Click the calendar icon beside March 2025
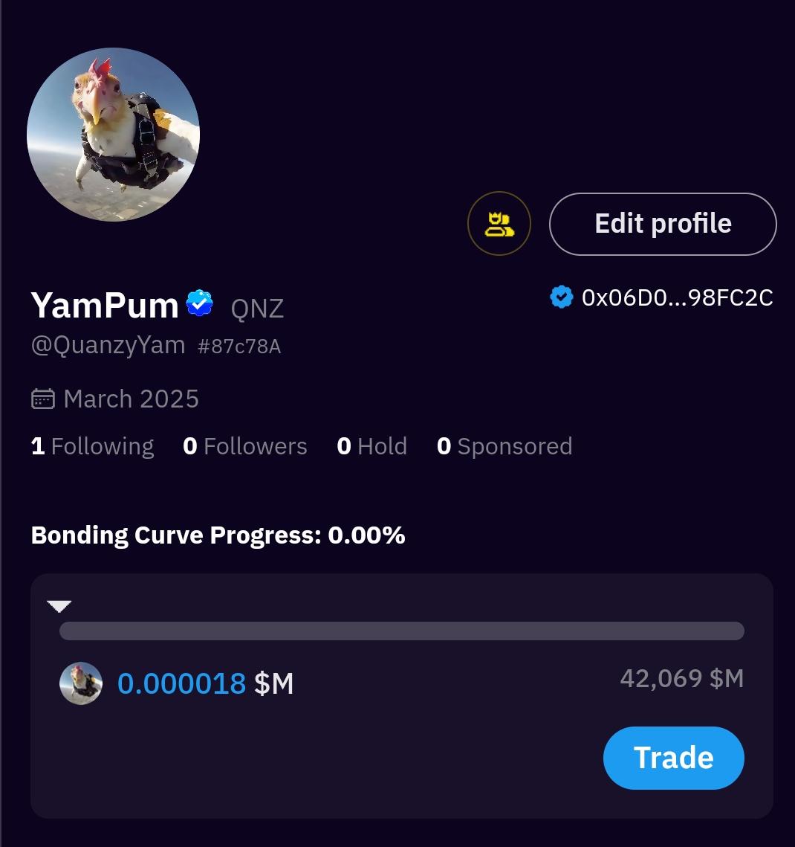The width and height of the screenshot is (795, 847). (43, 399)
